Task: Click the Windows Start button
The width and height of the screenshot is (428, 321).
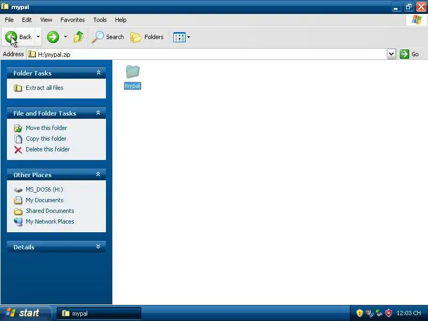Action: (25, 313)
